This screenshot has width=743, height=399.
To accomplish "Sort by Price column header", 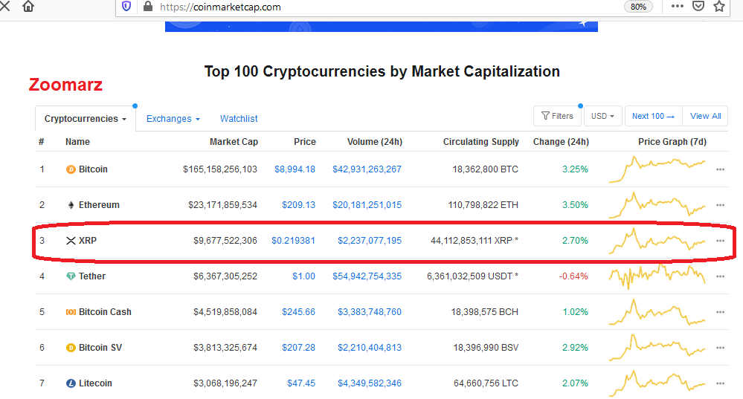I will 305,142.
